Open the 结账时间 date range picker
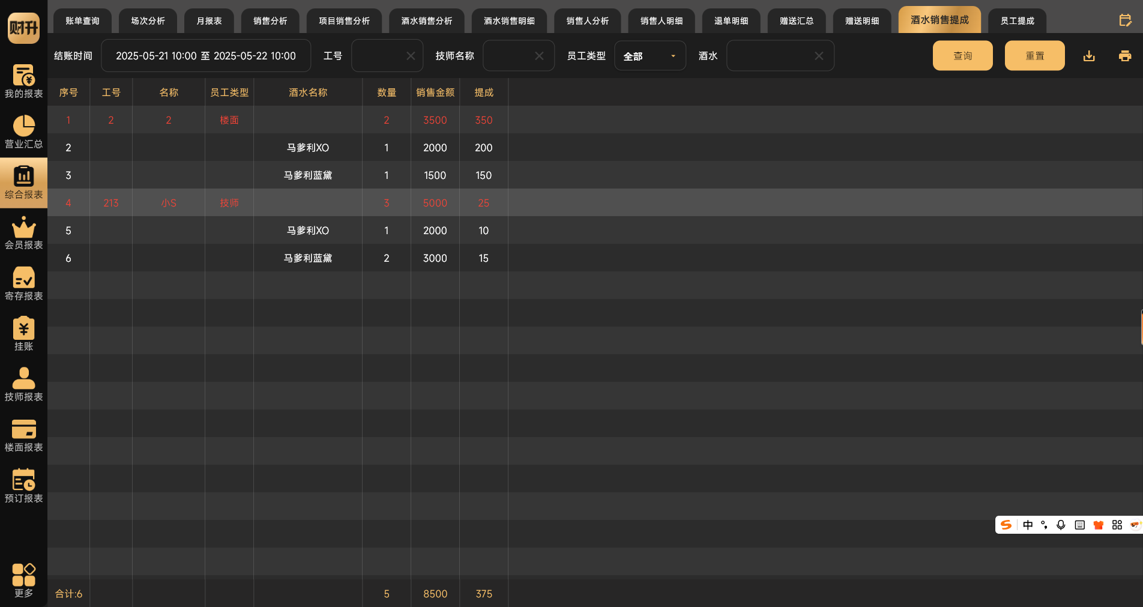The height and width of the screenshot is (607, 1143). pyautogui.click(x=206, y=56)
